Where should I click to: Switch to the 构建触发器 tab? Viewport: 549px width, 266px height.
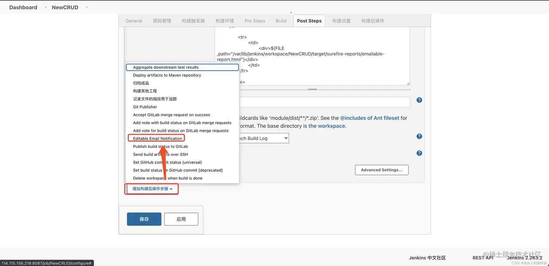click(193, 21)
